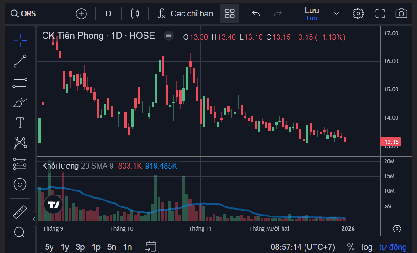This screenshot has height=253, width=417.
Task: Click the ORS symbol search field
Action: (x=23, y=14)
